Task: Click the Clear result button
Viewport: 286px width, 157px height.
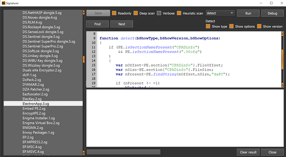Action: pyautogui.click(x=248, y=152)
